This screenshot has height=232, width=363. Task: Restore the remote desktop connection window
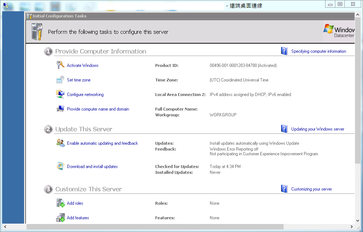tap(340, 4)
